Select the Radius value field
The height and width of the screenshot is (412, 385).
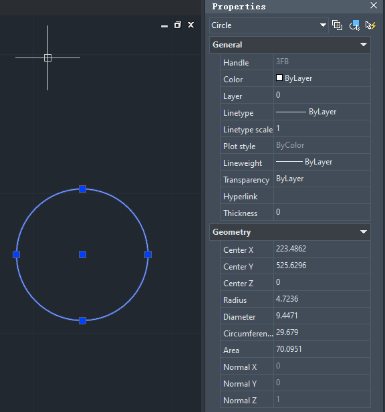[322, 299]
